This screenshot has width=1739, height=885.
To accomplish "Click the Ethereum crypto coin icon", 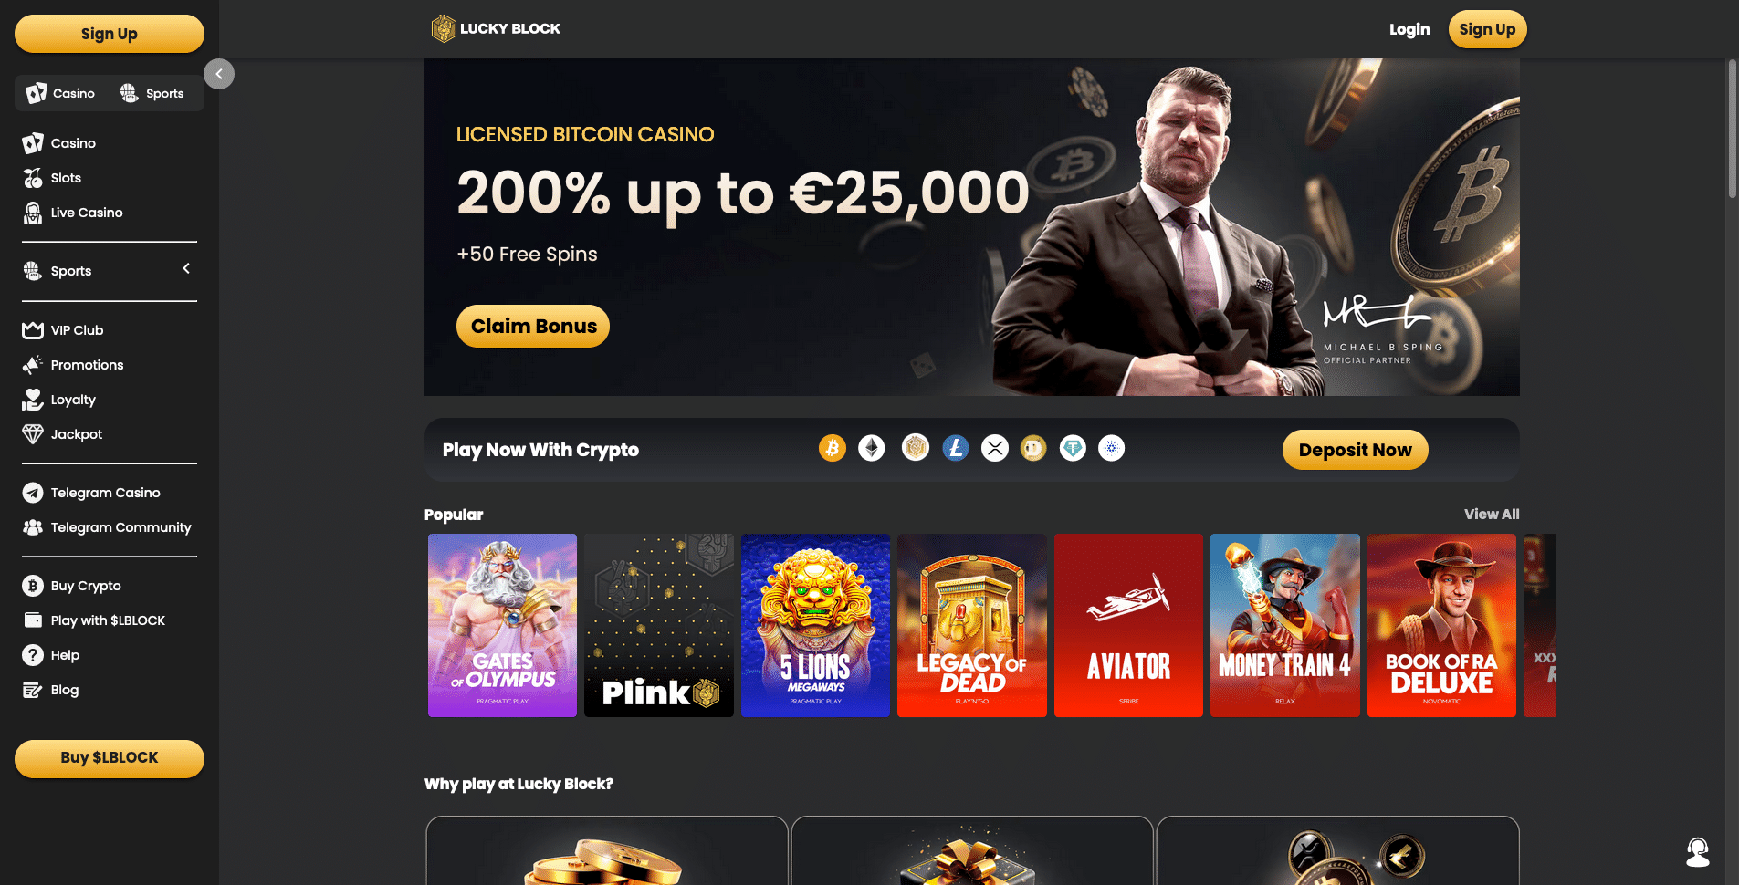I will pos(872,448).
